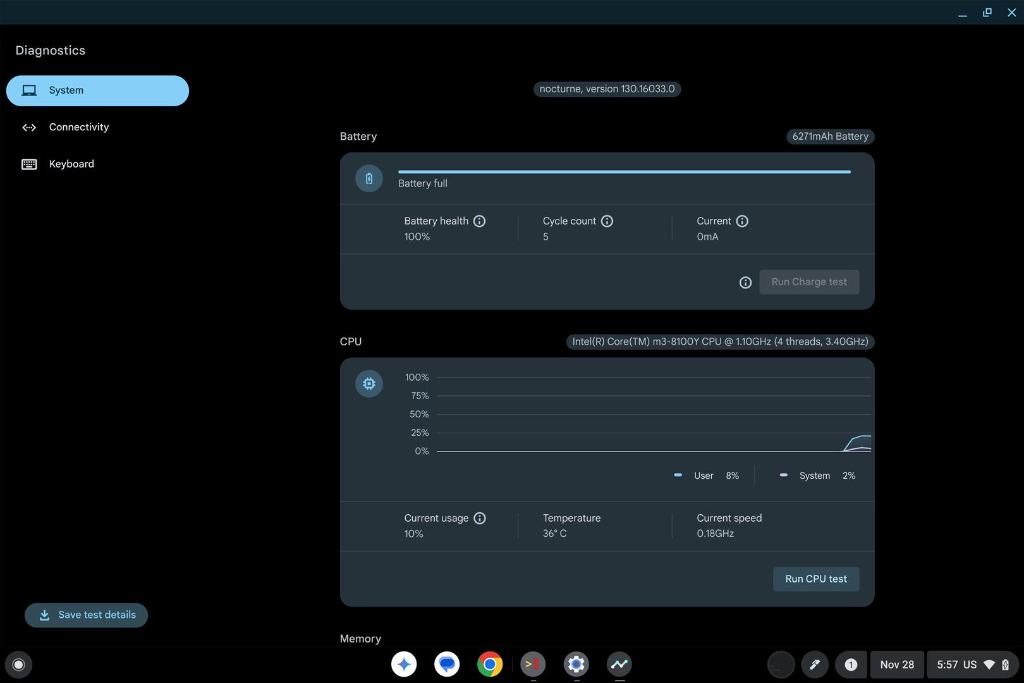Image resolution: width=1024 pixels, height=683 pixels.
Task: Click the Run Charge test button
Action: [808, 282]
